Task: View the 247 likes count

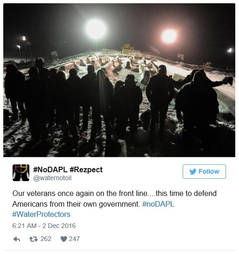Action: 74,239
